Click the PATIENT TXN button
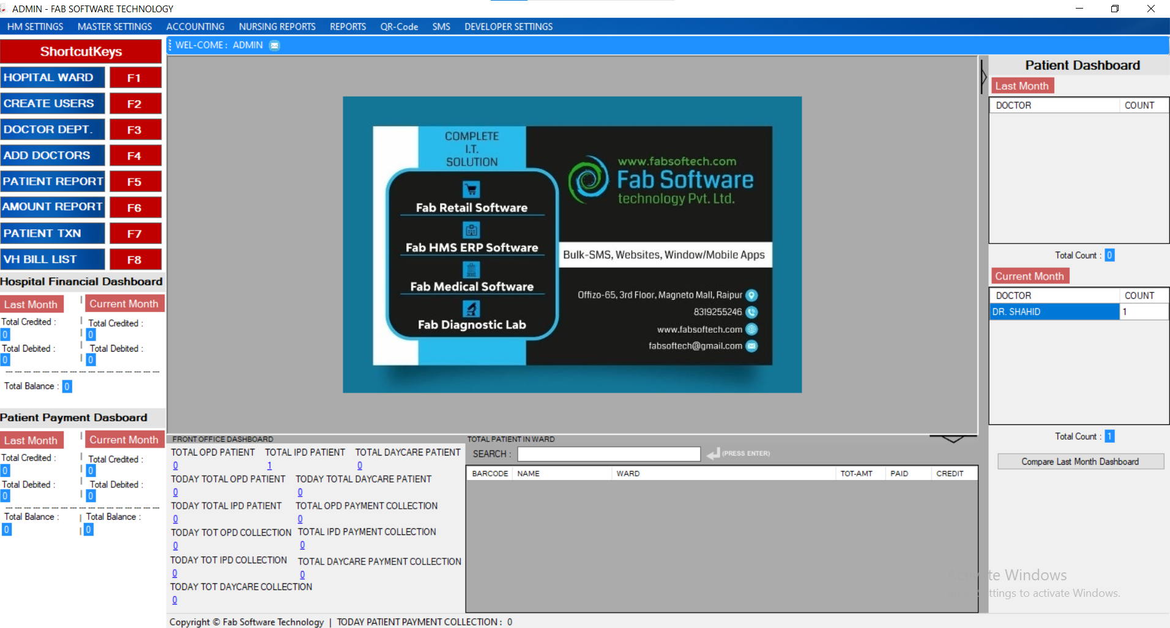Image resolution: width=1170 pixels, height=628 pixels. (x=53, y=234)
